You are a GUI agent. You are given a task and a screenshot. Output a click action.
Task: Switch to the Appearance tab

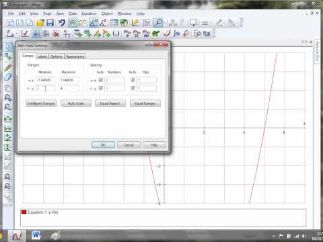75,56
